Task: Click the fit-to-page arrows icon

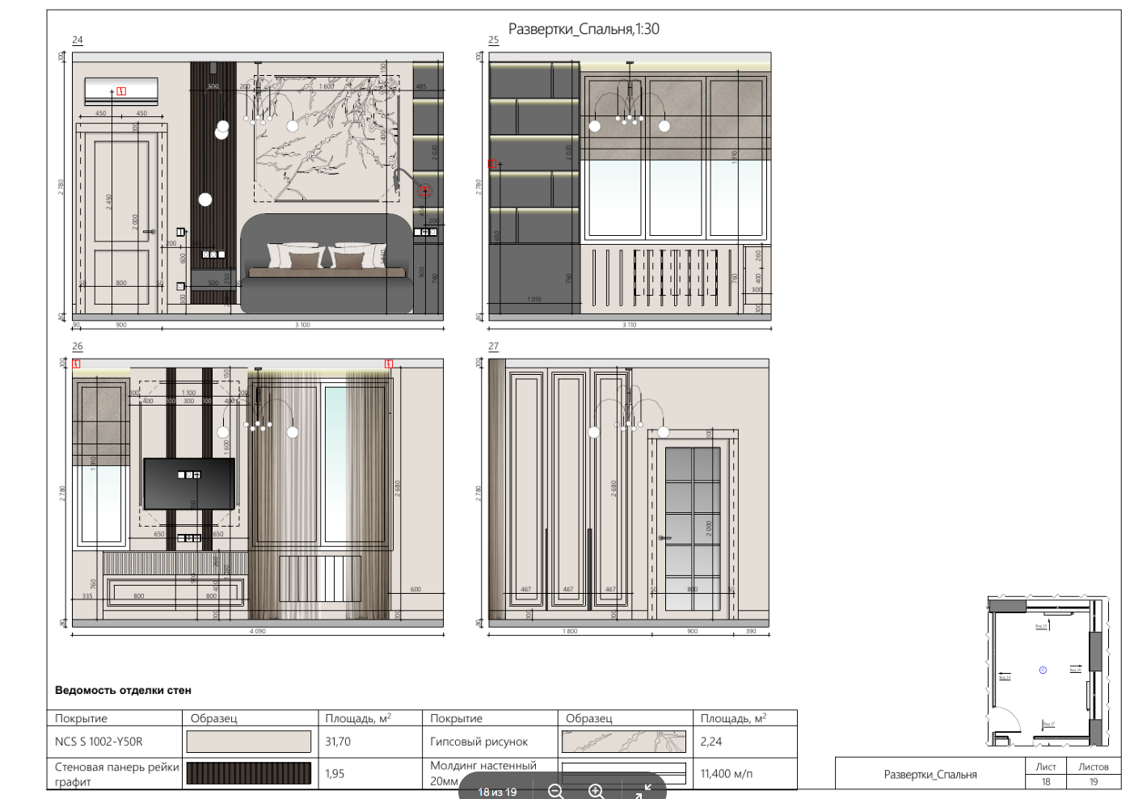Action: 643,791
